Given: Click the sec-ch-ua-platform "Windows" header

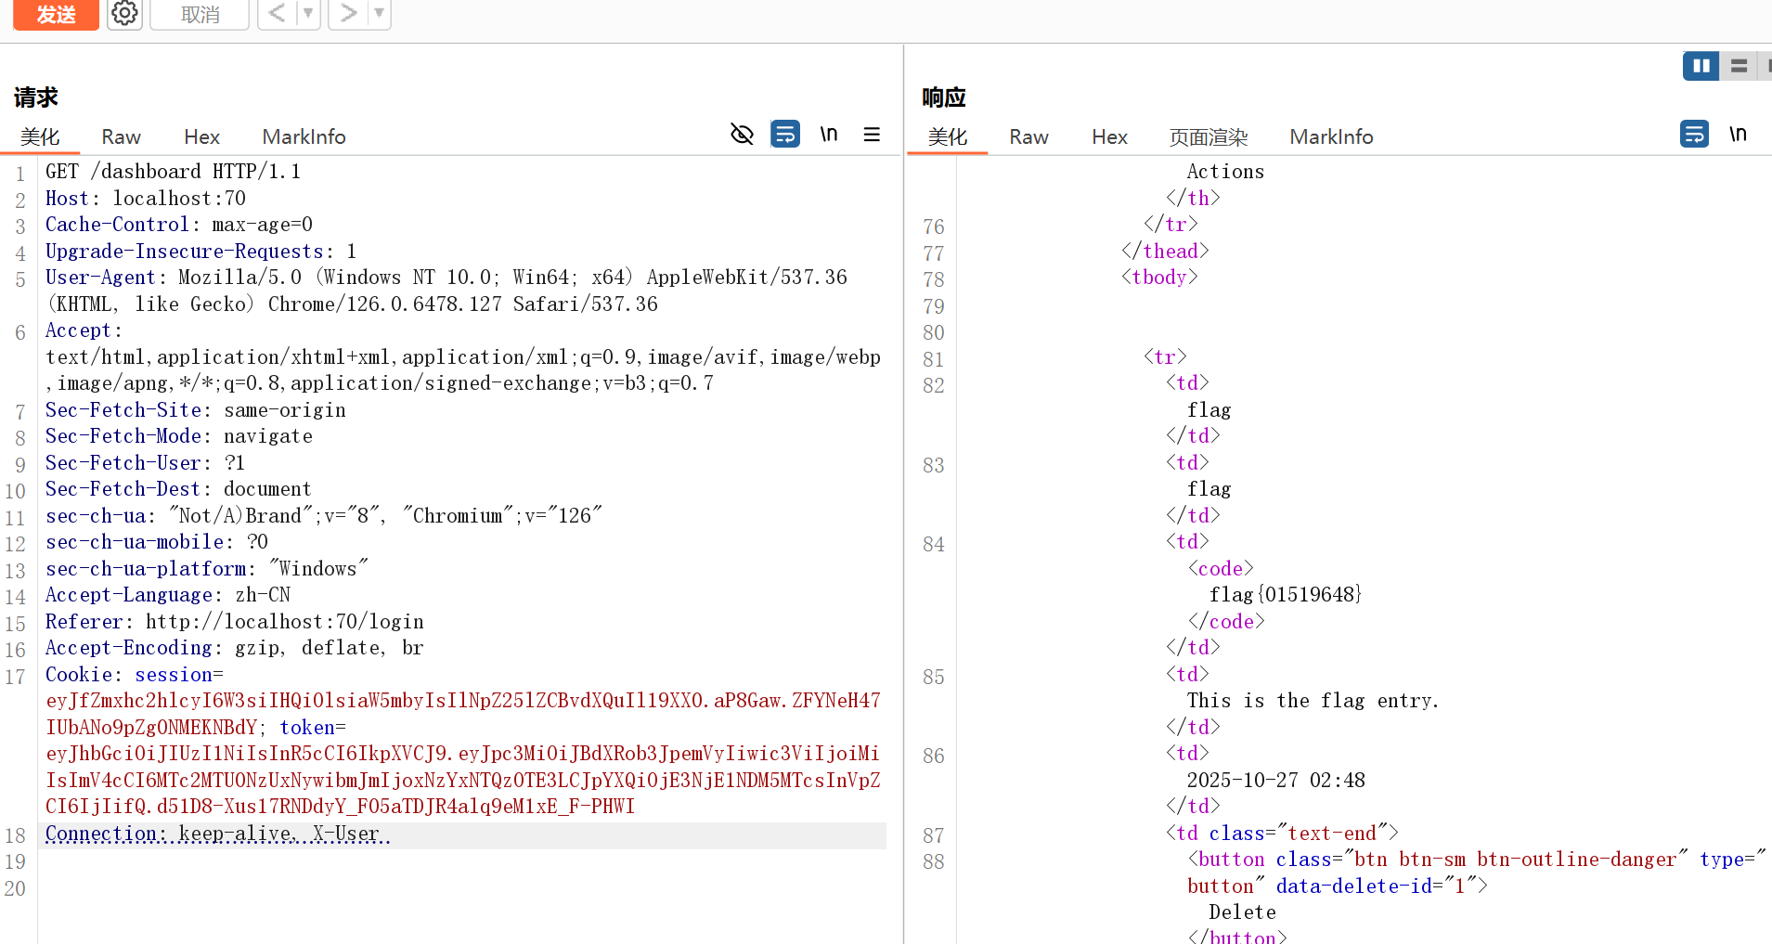Looking at the screenshot, I should (207, 569).
